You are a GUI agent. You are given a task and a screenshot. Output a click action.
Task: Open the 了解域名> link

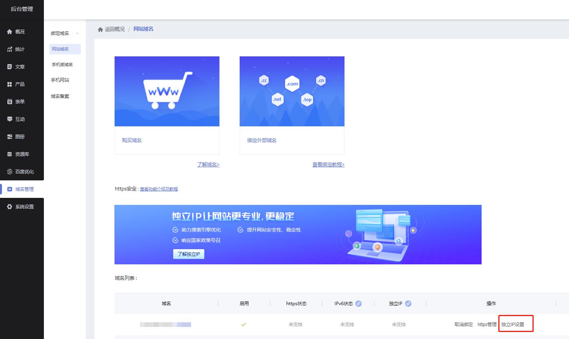208,165
